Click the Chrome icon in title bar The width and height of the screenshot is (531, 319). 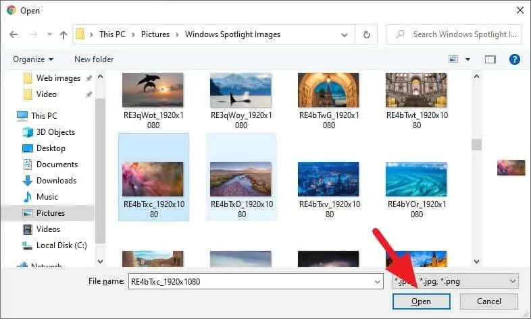pyautogui.click(x=11, y=11)
